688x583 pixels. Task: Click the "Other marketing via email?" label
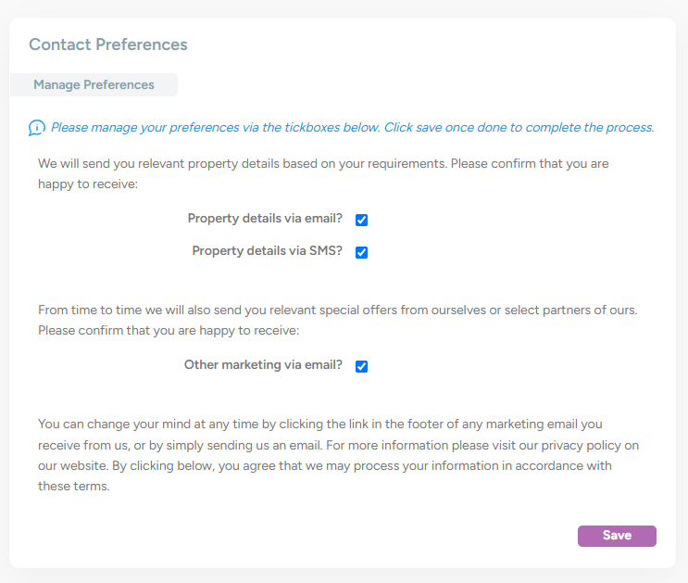click(263, 365)
